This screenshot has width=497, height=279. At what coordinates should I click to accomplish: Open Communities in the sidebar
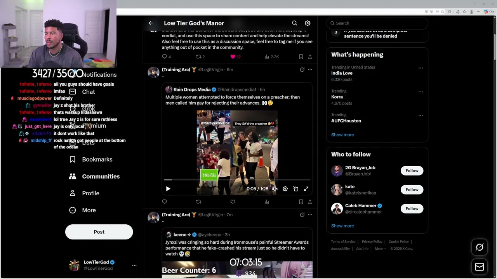[94, 176]
